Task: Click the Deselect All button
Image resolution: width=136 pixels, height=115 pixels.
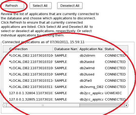Action: [70, 6]
